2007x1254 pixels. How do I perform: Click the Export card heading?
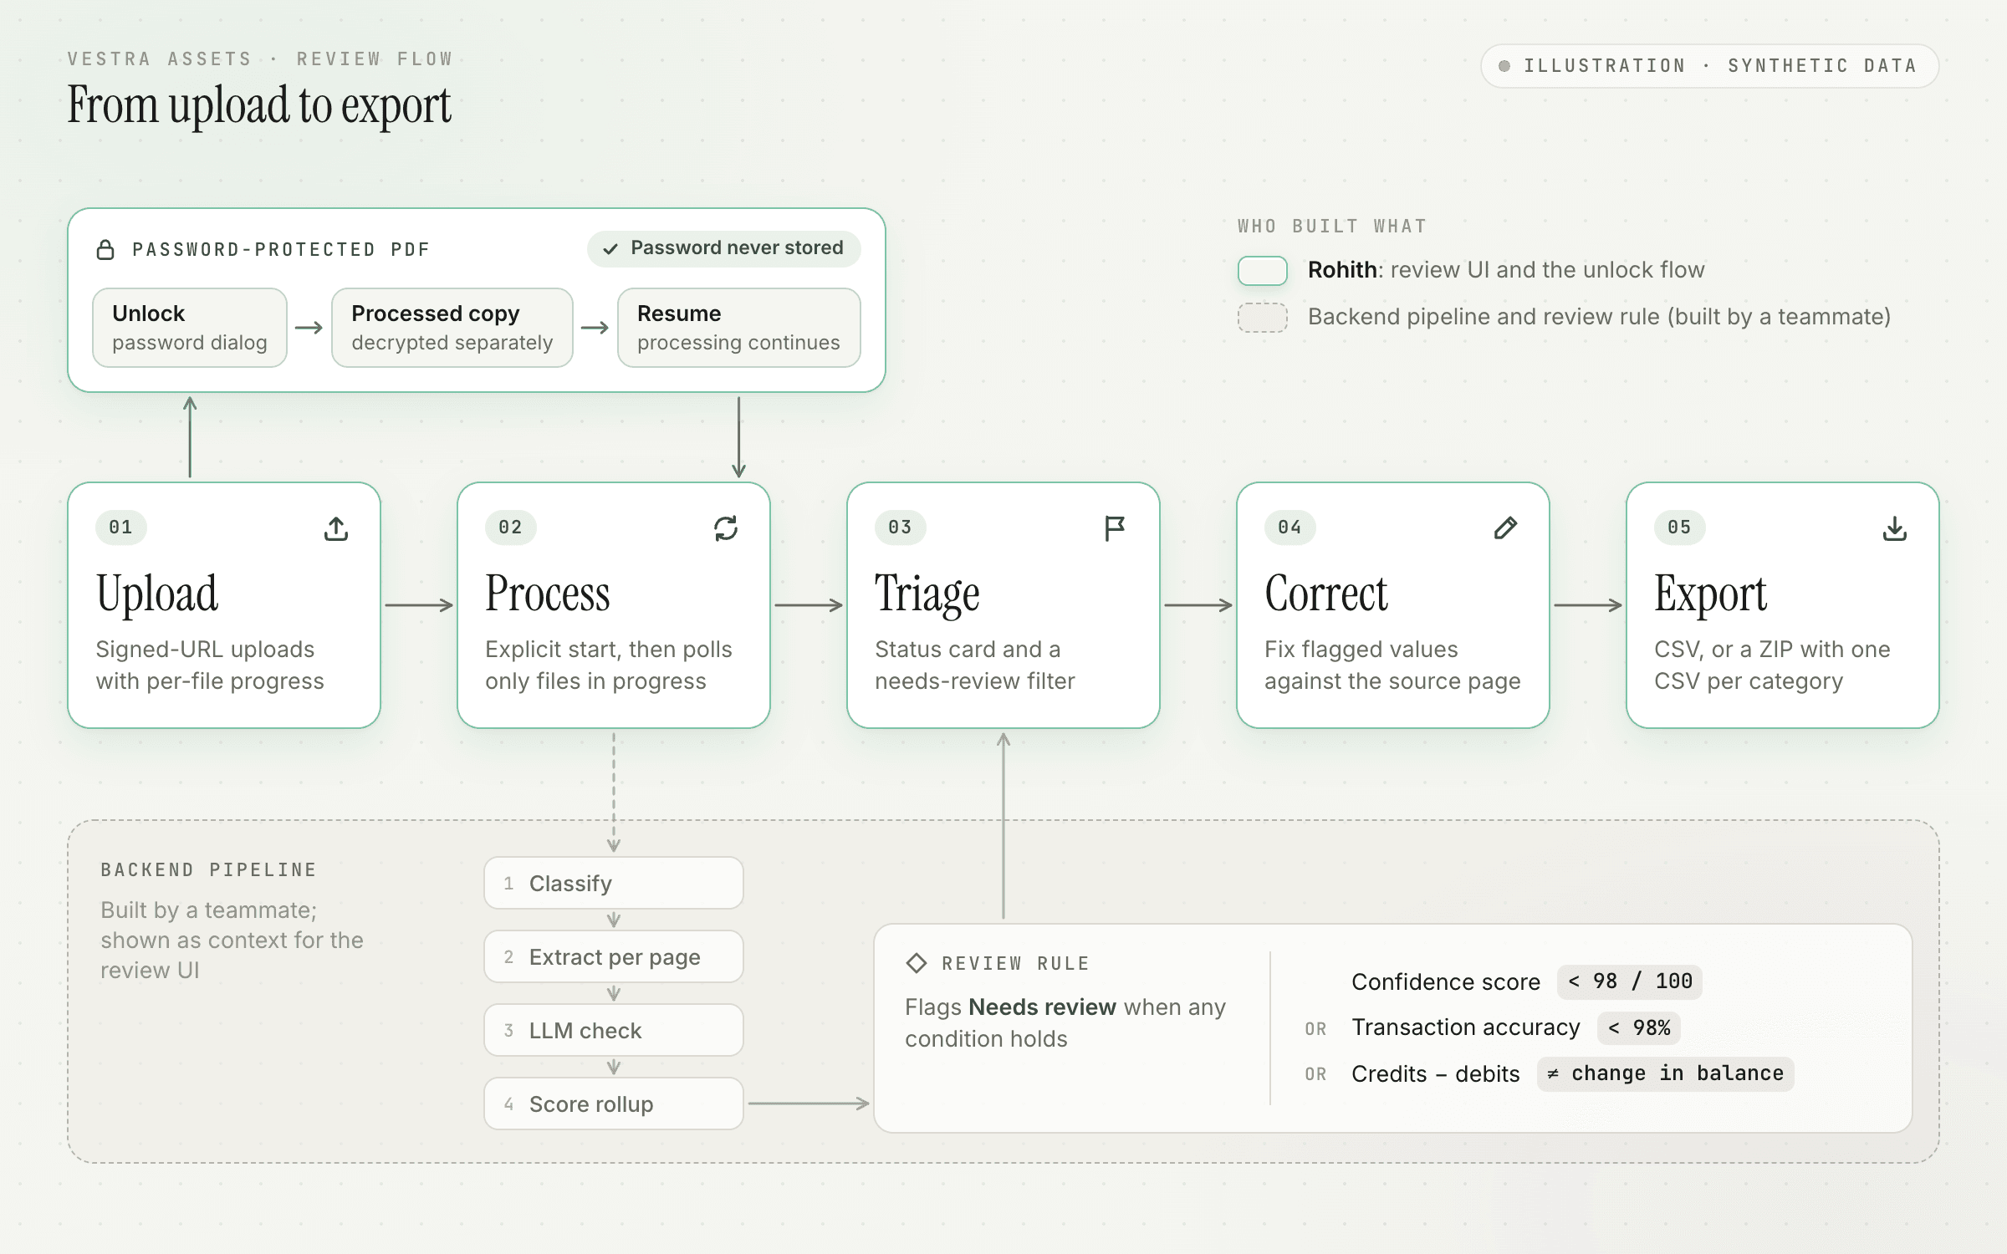click(x=1711, y=594)
